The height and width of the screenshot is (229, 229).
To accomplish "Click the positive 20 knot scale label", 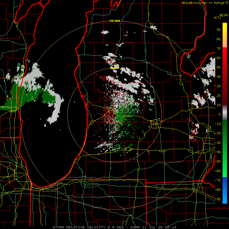I will point(219,95).
